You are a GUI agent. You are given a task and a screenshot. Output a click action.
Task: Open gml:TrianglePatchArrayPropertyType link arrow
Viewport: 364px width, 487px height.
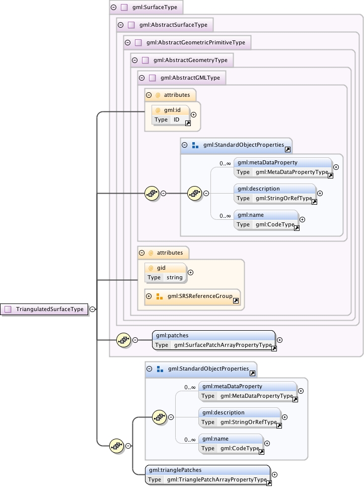[x=269, y=483]
